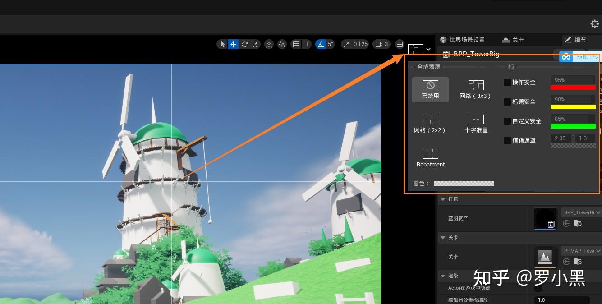
Task: Select the 网络（3x3） overlay option
Action: click(476, 89)
